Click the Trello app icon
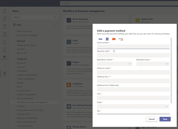 tap(69, 42)
